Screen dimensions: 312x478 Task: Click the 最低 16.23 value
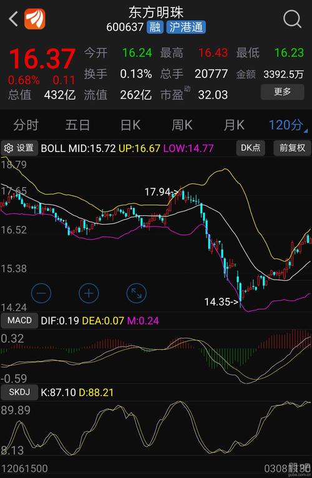coord(289,53)
